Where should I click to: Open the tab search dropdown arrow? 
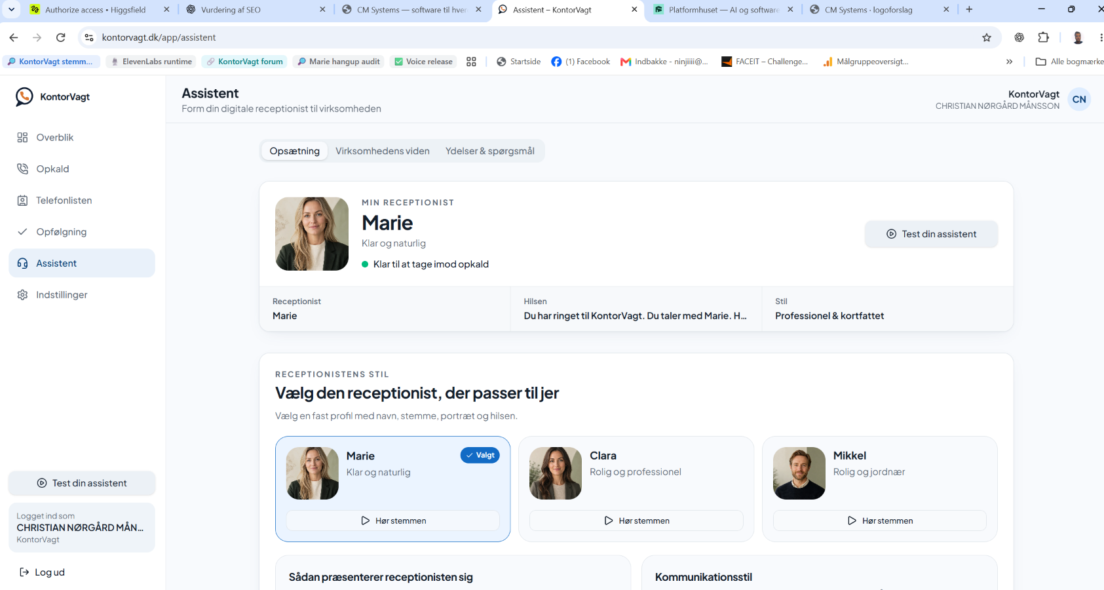click(x=11, y=9)
